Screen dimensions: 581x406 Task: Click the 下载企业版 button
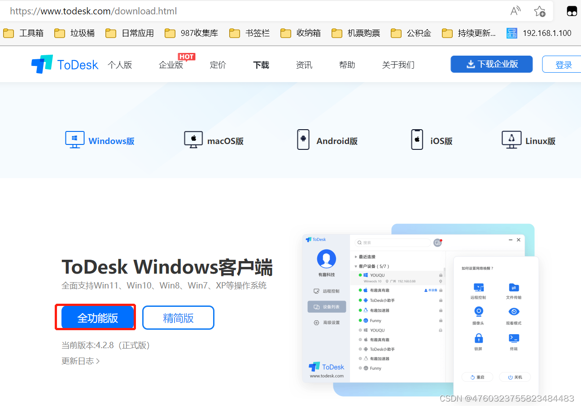491,64
